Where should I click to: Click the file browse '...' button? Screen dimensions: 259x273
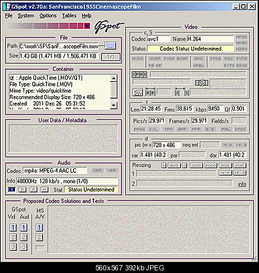pyautogui.click(x=110, y=46)
